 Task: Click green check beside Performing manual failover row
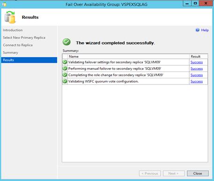pyautogui.click(x=65, y=68)
